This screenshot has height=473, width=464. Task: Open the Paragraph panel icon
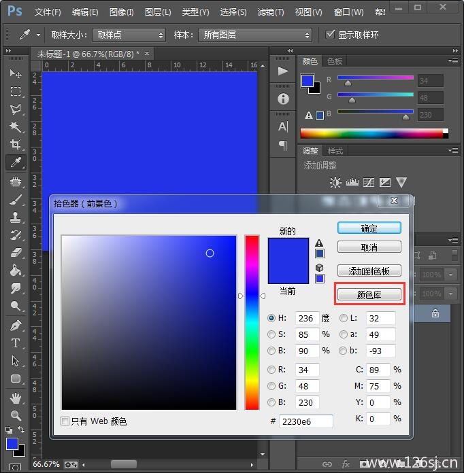coord(283,145)
